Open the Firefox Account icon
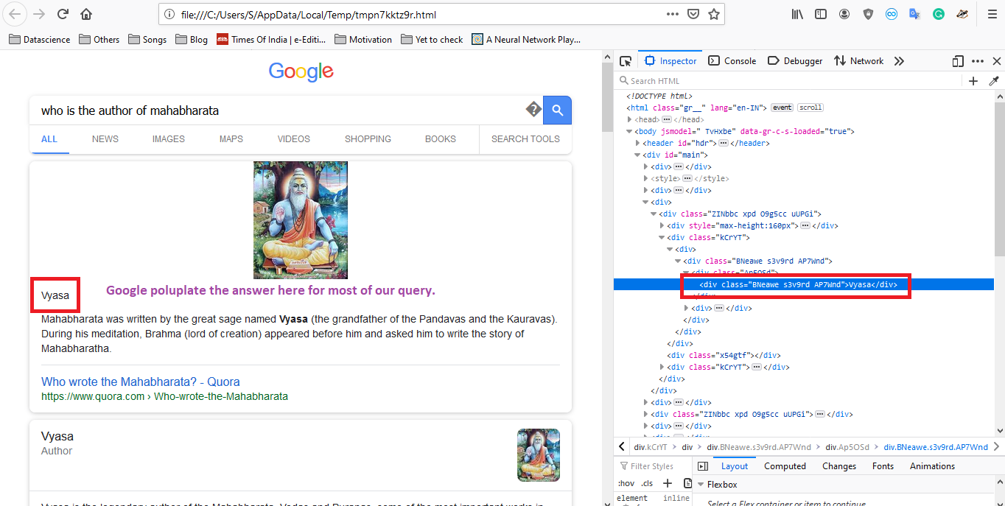Image resolution: width=1005 pixels, height=506 pixels. coord(844,14)
